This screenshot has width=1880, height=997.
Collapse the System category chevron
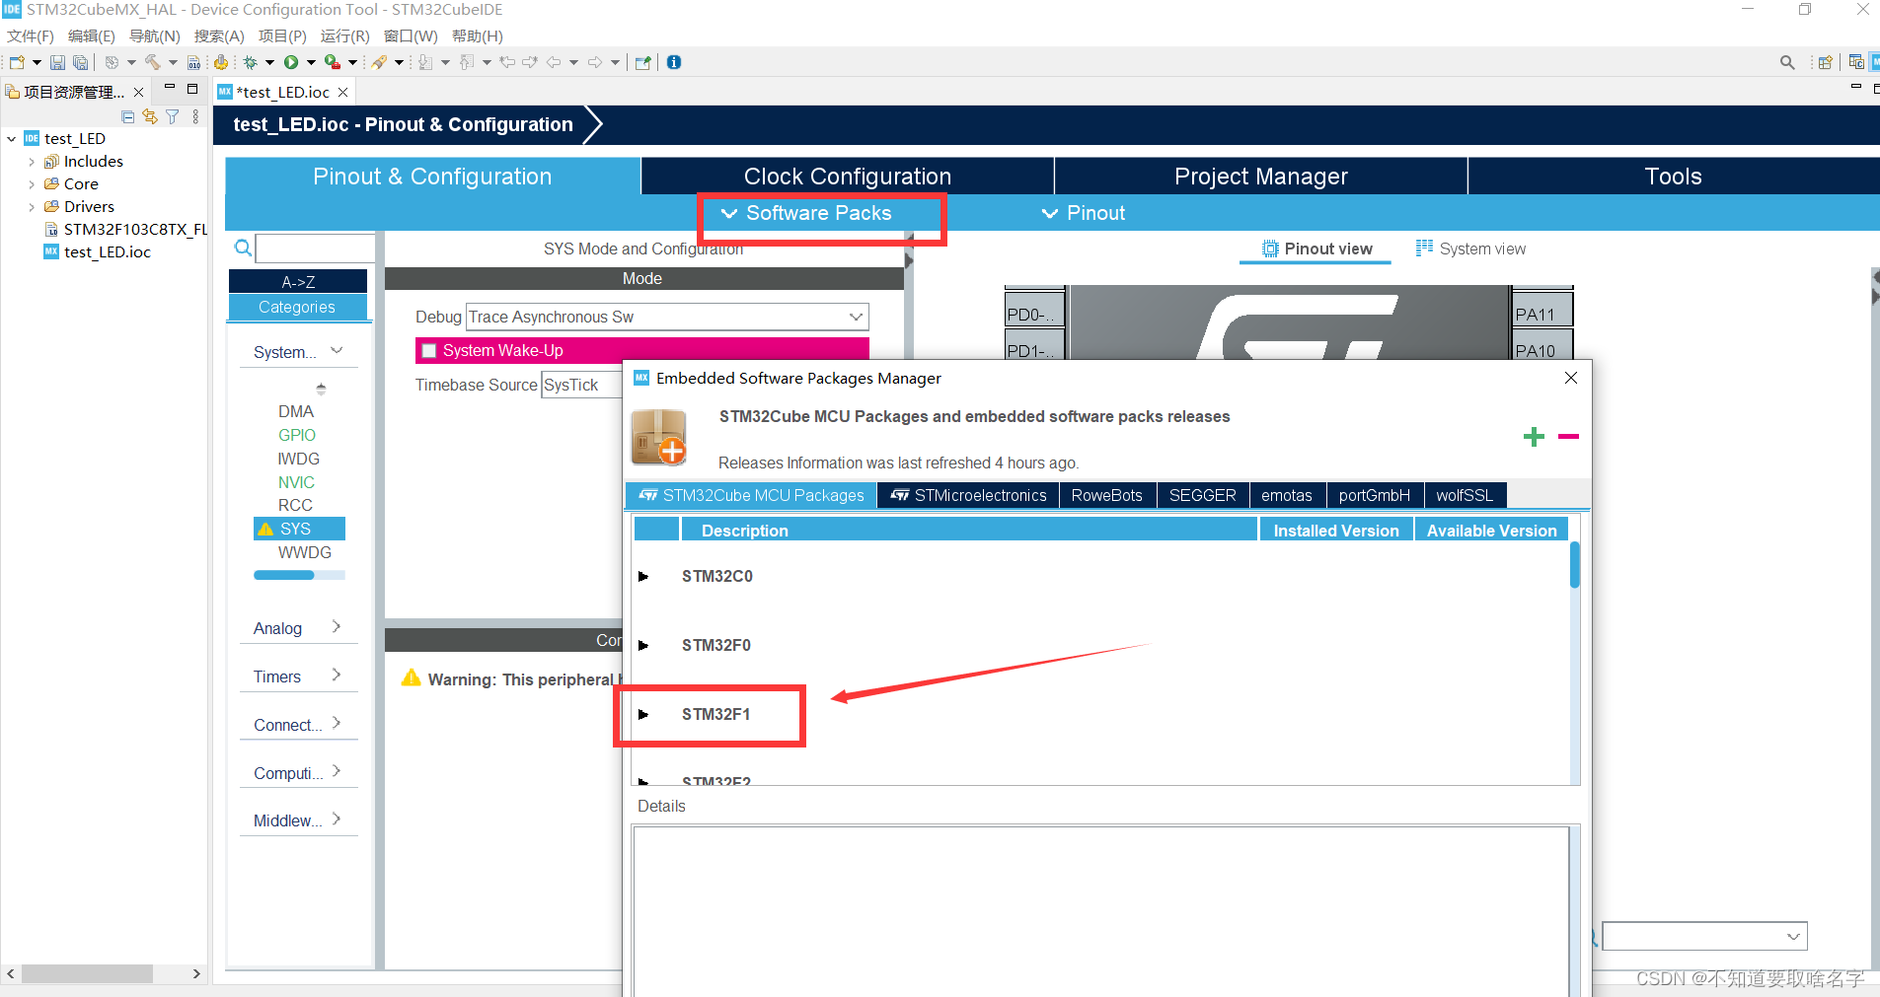coord(337,351)
